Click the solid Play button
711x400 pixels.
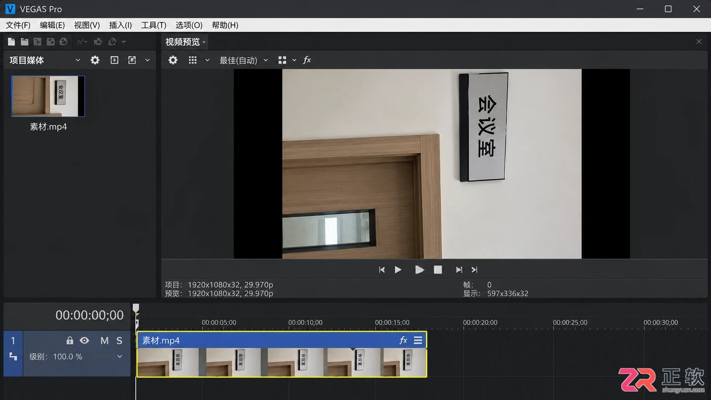[419, 270]
